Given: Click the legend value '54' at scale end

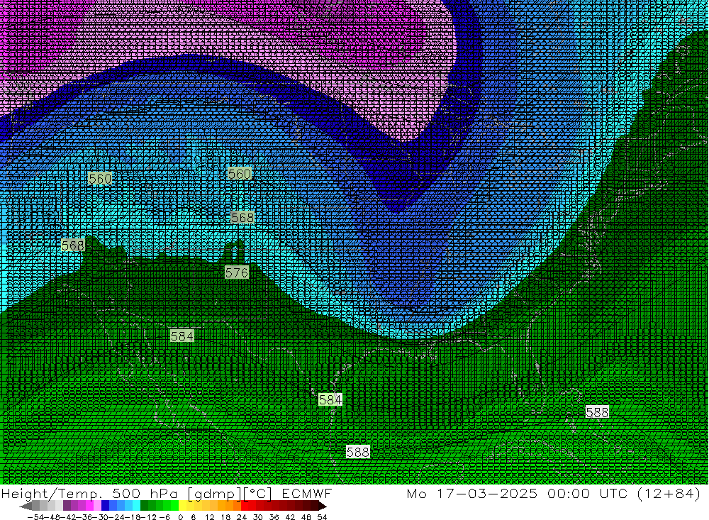Looking at the screenshot, I should pos(322,517).
